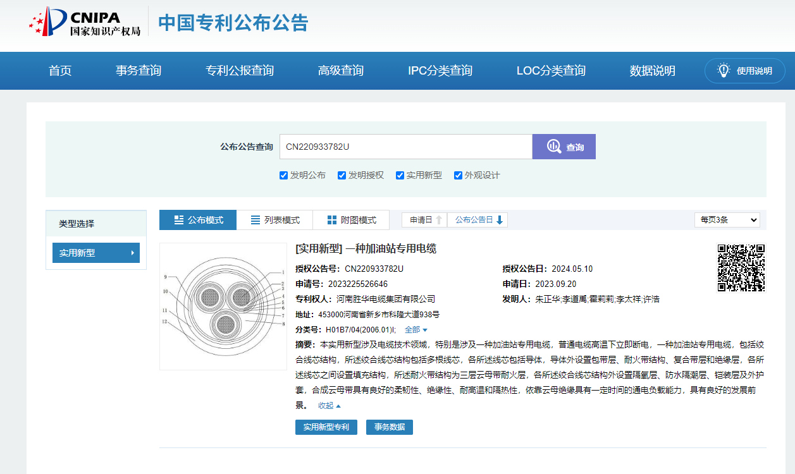
Task: Switch to 列表模式 list view
Action: click(x=274, y=220)
